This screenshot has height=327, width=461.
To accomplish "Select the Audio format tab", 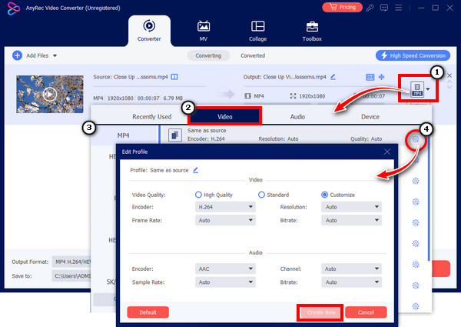I will coord(297,117).
